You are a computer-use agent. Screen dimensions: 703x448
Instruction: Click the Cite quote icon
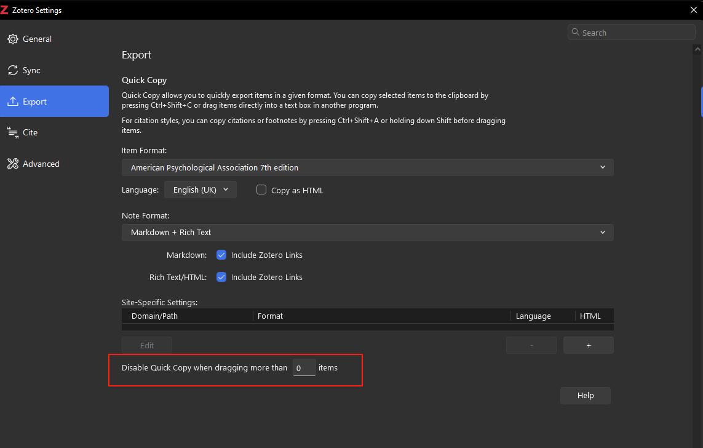(x=12, y=132)
